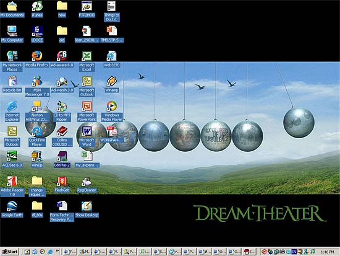Click the EN language indicator in the tray
Viewport: 340px width, 256px height.
(294, 252)
